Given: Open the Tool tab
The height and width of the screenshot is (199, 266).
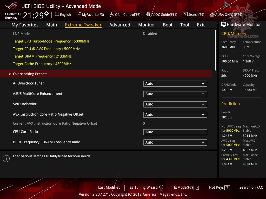Looking at the screenshot, I should [x=185, y=25].
